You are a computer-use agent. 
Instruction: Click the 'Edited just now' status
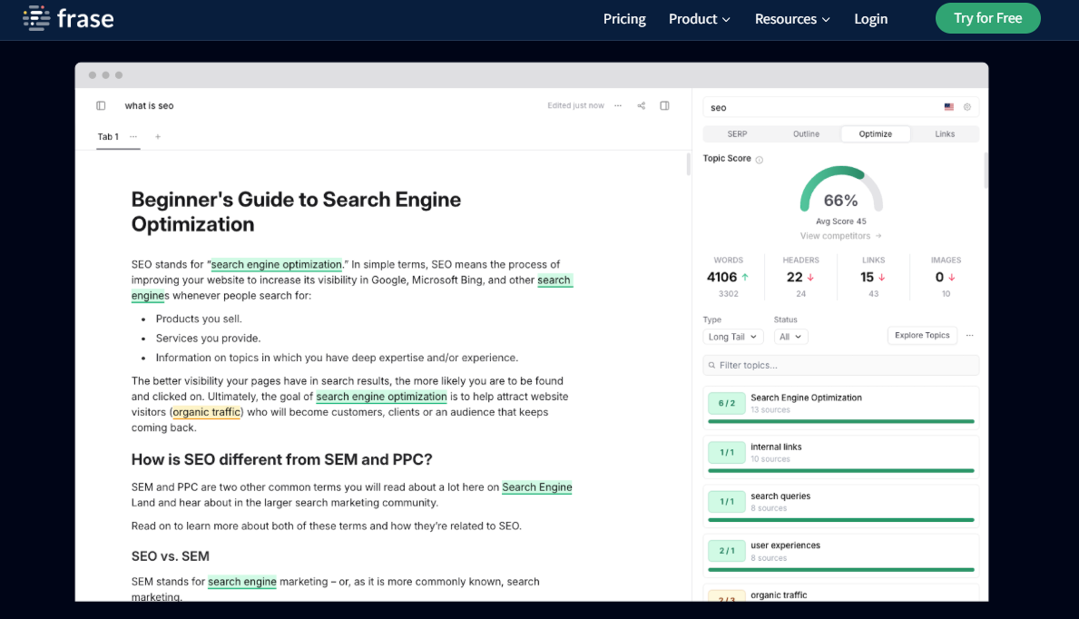575,105
